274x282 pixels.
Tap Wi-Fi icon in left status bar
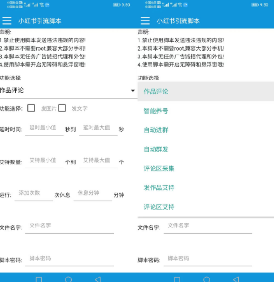pos(42,4)
